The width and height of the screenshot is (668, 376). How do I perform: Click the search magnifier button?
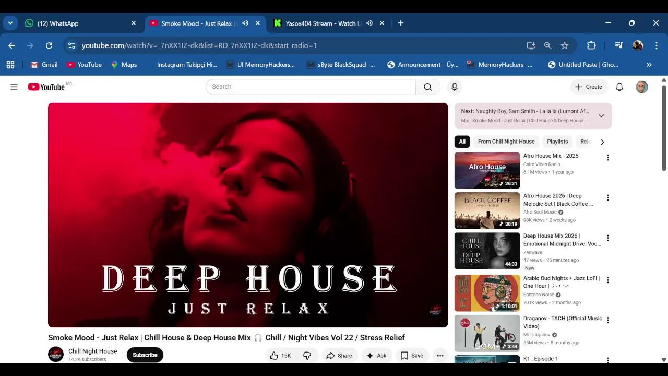pyautogui.click(x=428, y=87)
